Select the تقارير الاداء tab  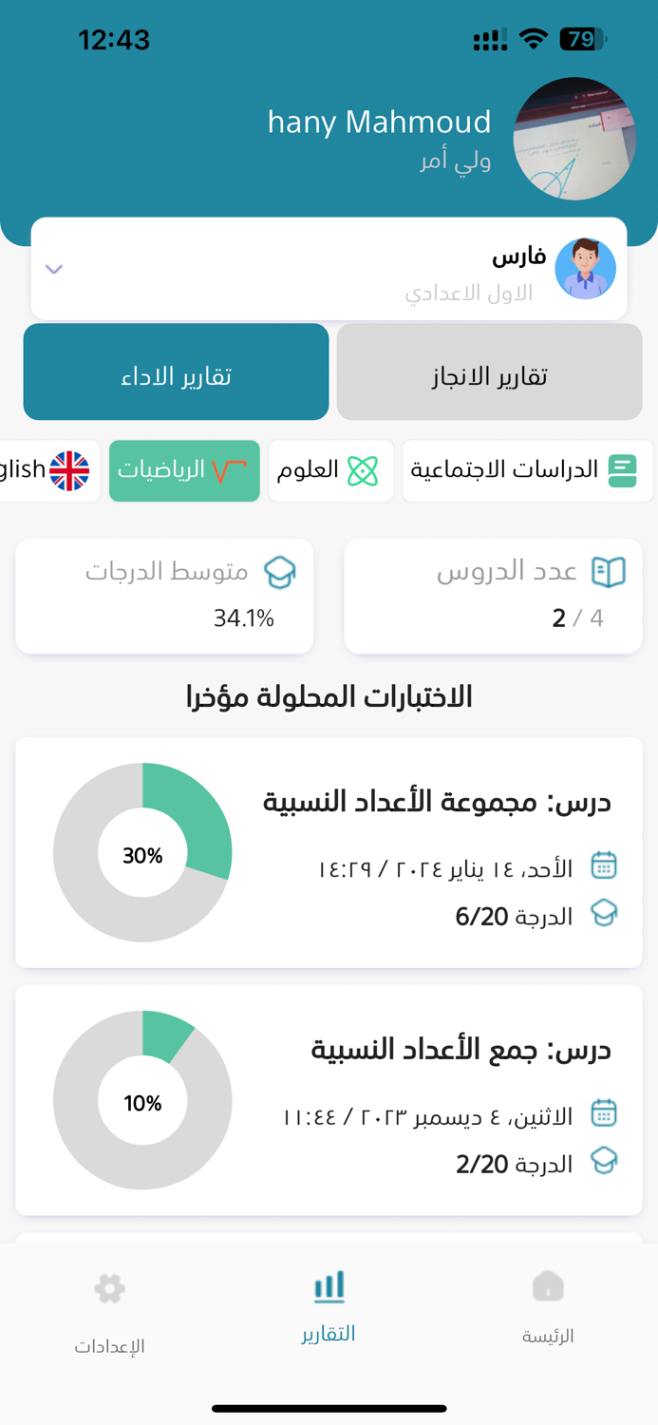[x=176, y=371]
